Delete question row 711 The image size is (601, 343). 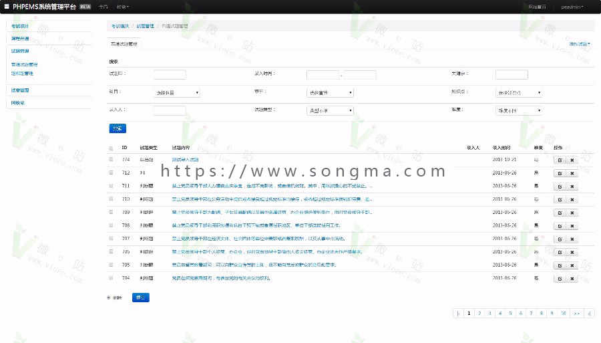572,187
